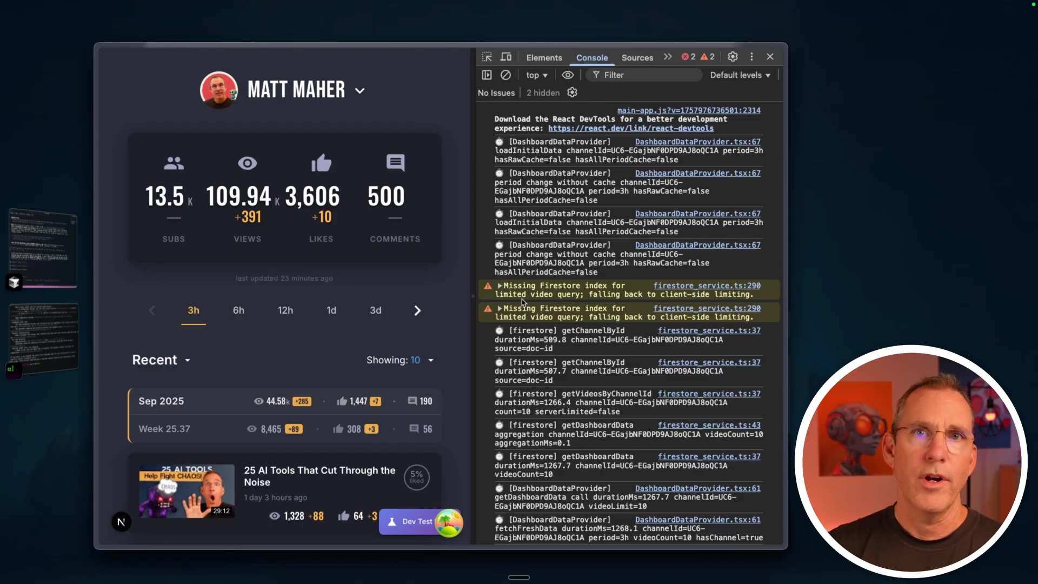Viewport: 1038px width, 584px height.
Task: Toggle the console sidebar icon
Action: 487,75
